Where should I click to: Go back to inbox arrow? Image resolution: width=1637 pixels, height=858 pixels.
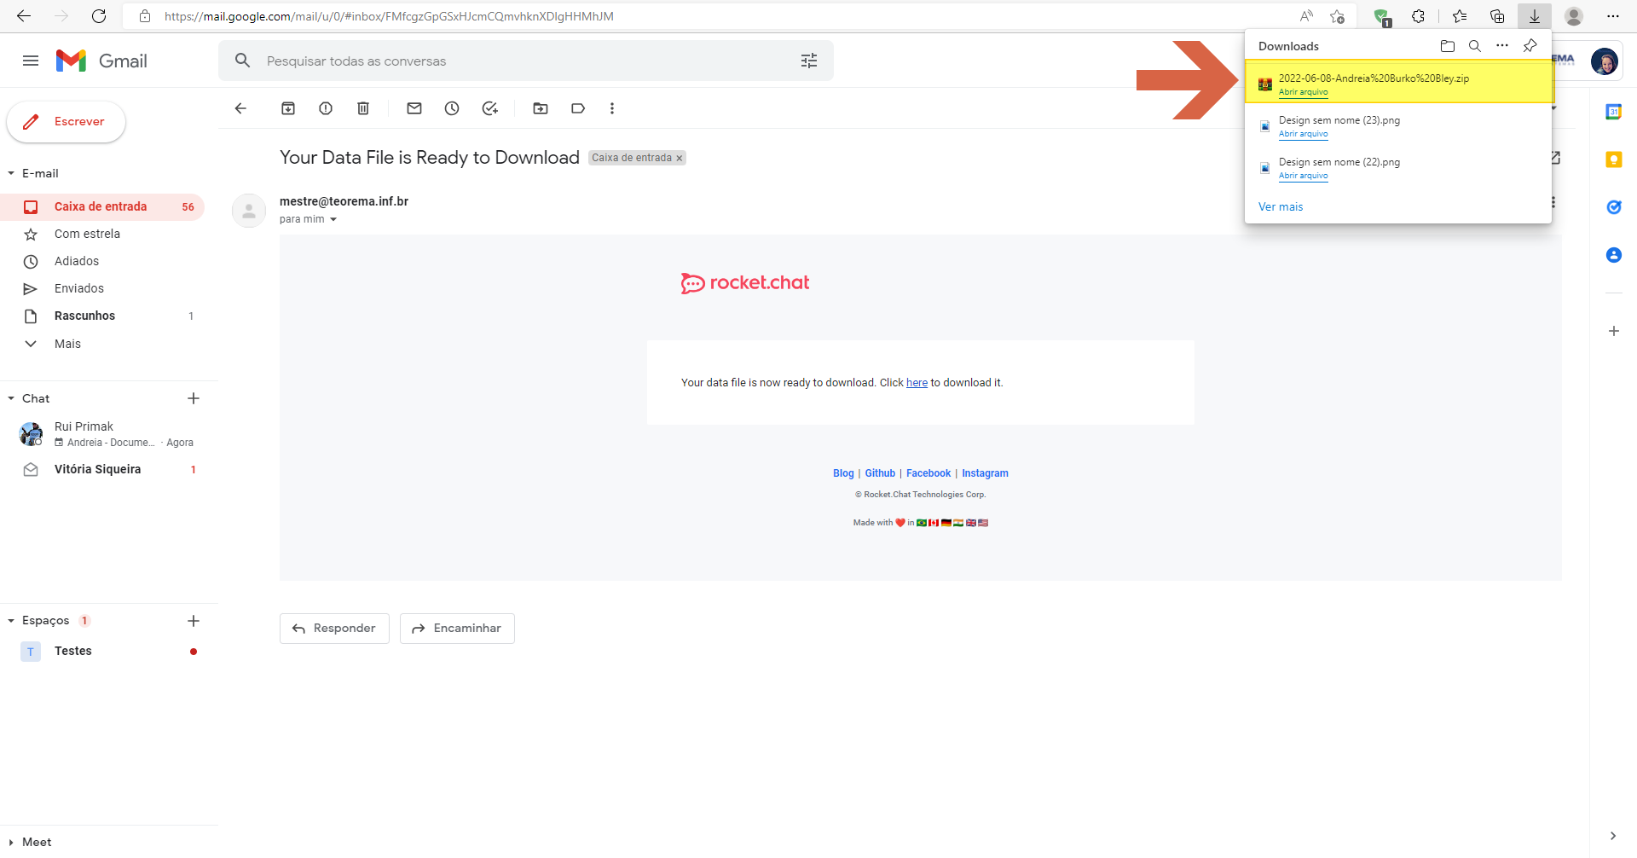240,108
